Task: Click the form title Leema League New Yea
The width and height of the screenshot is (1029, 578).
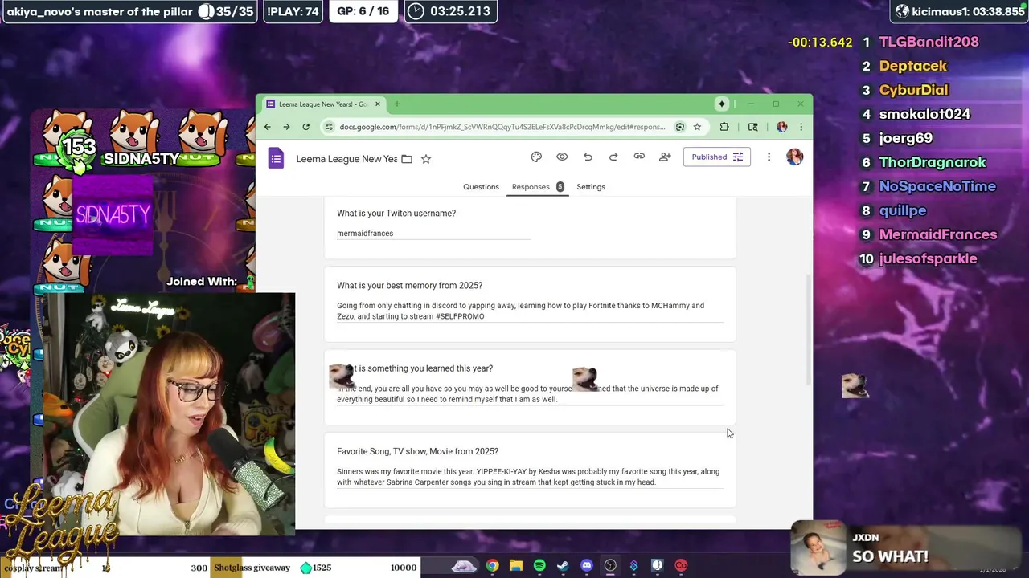Action: click(346, 159)
